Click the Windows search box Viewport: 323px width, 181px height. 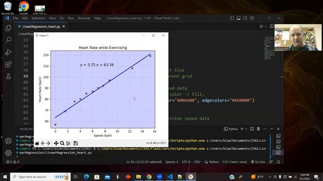coord(40,176)
